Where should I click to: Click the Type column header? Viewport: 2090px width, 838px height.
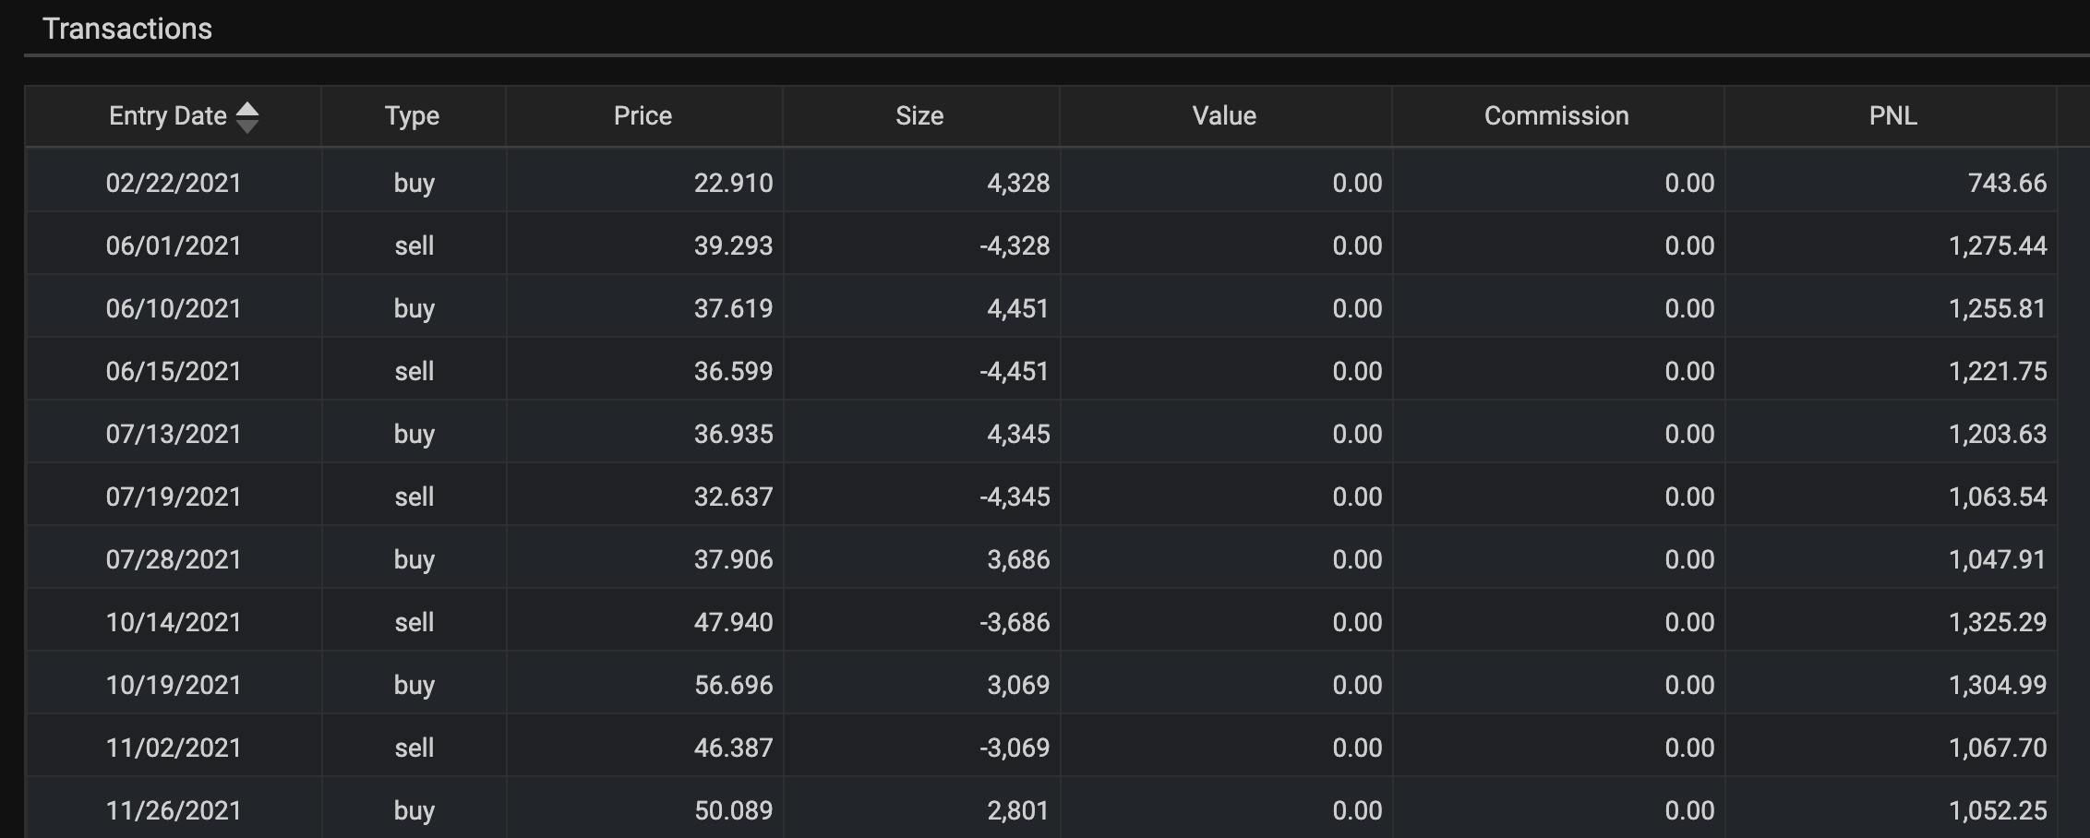(412, 116)
